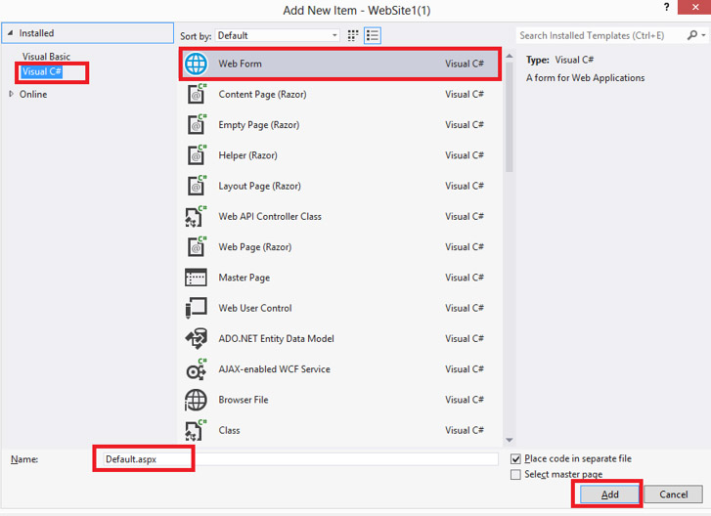The image size is (711, 516).
Task: Choose the Web Page (Razor) icon
Action: [x=197, y=247]
